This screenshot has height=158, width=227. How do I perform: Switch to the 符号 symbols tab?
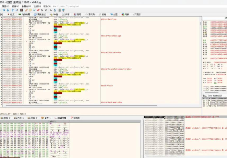tap(78, 15)
